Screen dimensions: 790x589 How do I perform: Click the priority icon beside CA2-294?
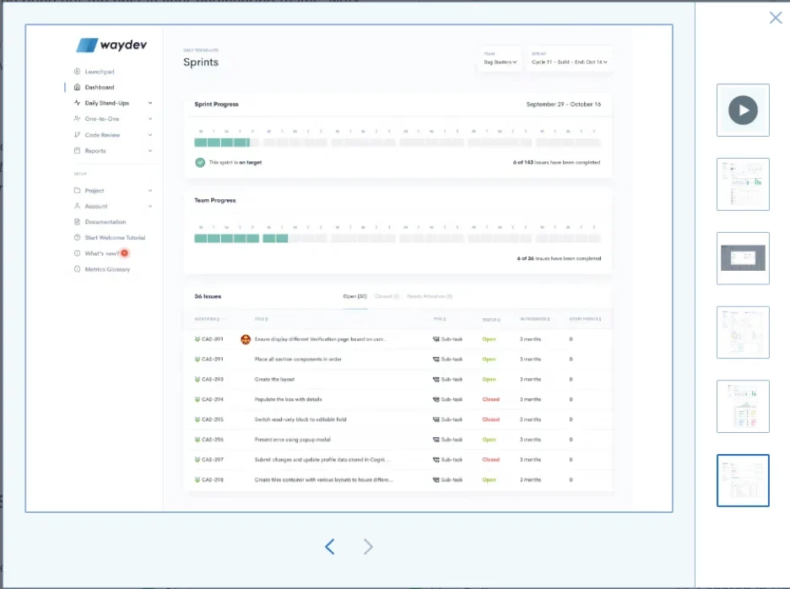coord(197,399)
